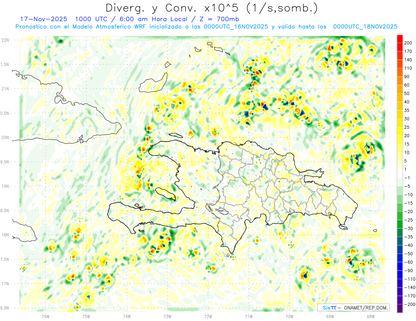
Task: Click the green swatch between -25 and -30
Action: (400, 224)
